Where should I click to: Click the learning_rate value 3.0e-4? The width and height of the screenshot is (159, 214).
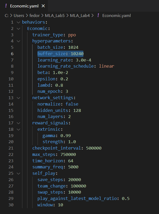(x=83, y=60)
